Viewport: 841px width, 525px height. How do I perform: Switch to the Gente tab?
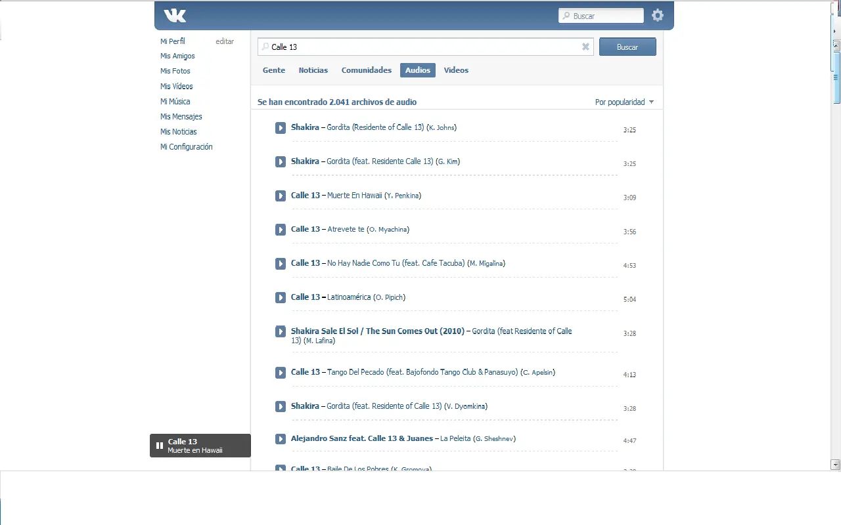pyautogui.click(x=274, y=70)
